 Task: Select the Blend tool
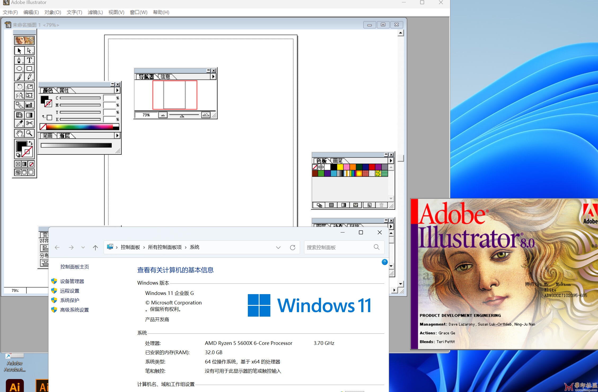(19, 105)
